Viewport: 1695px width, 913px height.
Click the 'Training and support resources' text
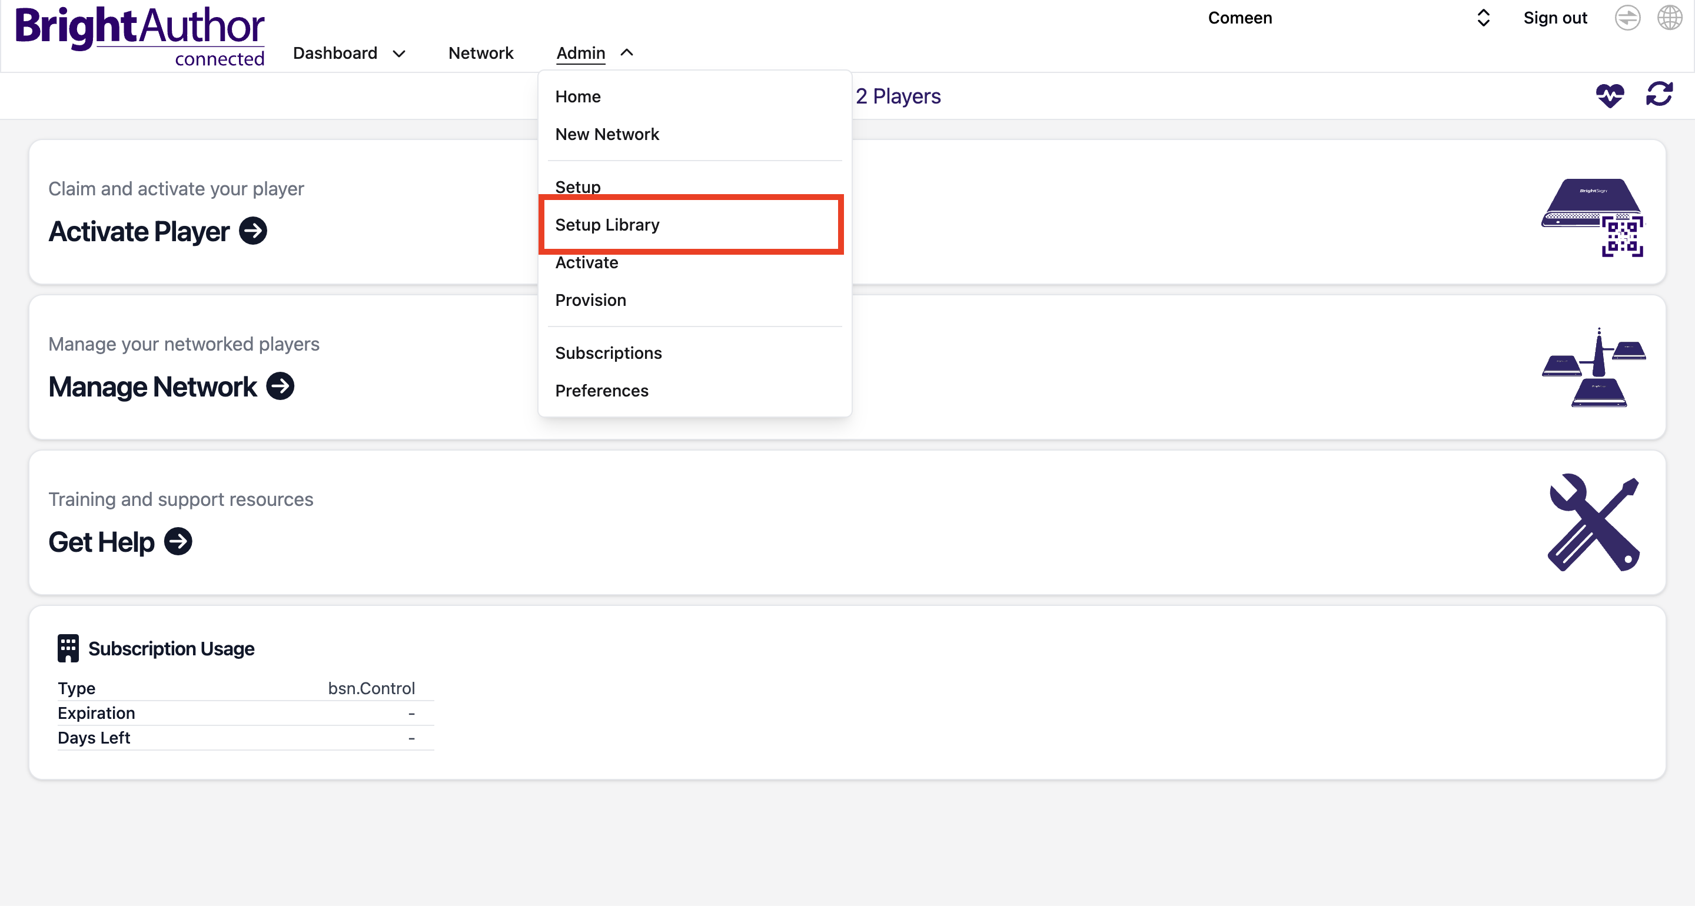coord(180,499)
